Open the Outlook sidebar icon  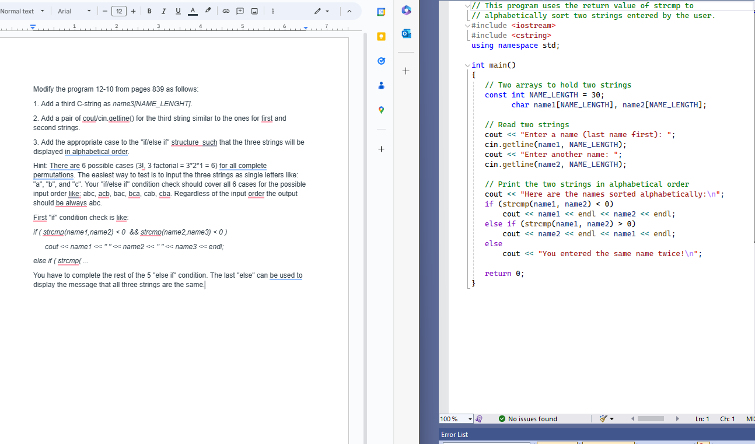tap(406, 34)
